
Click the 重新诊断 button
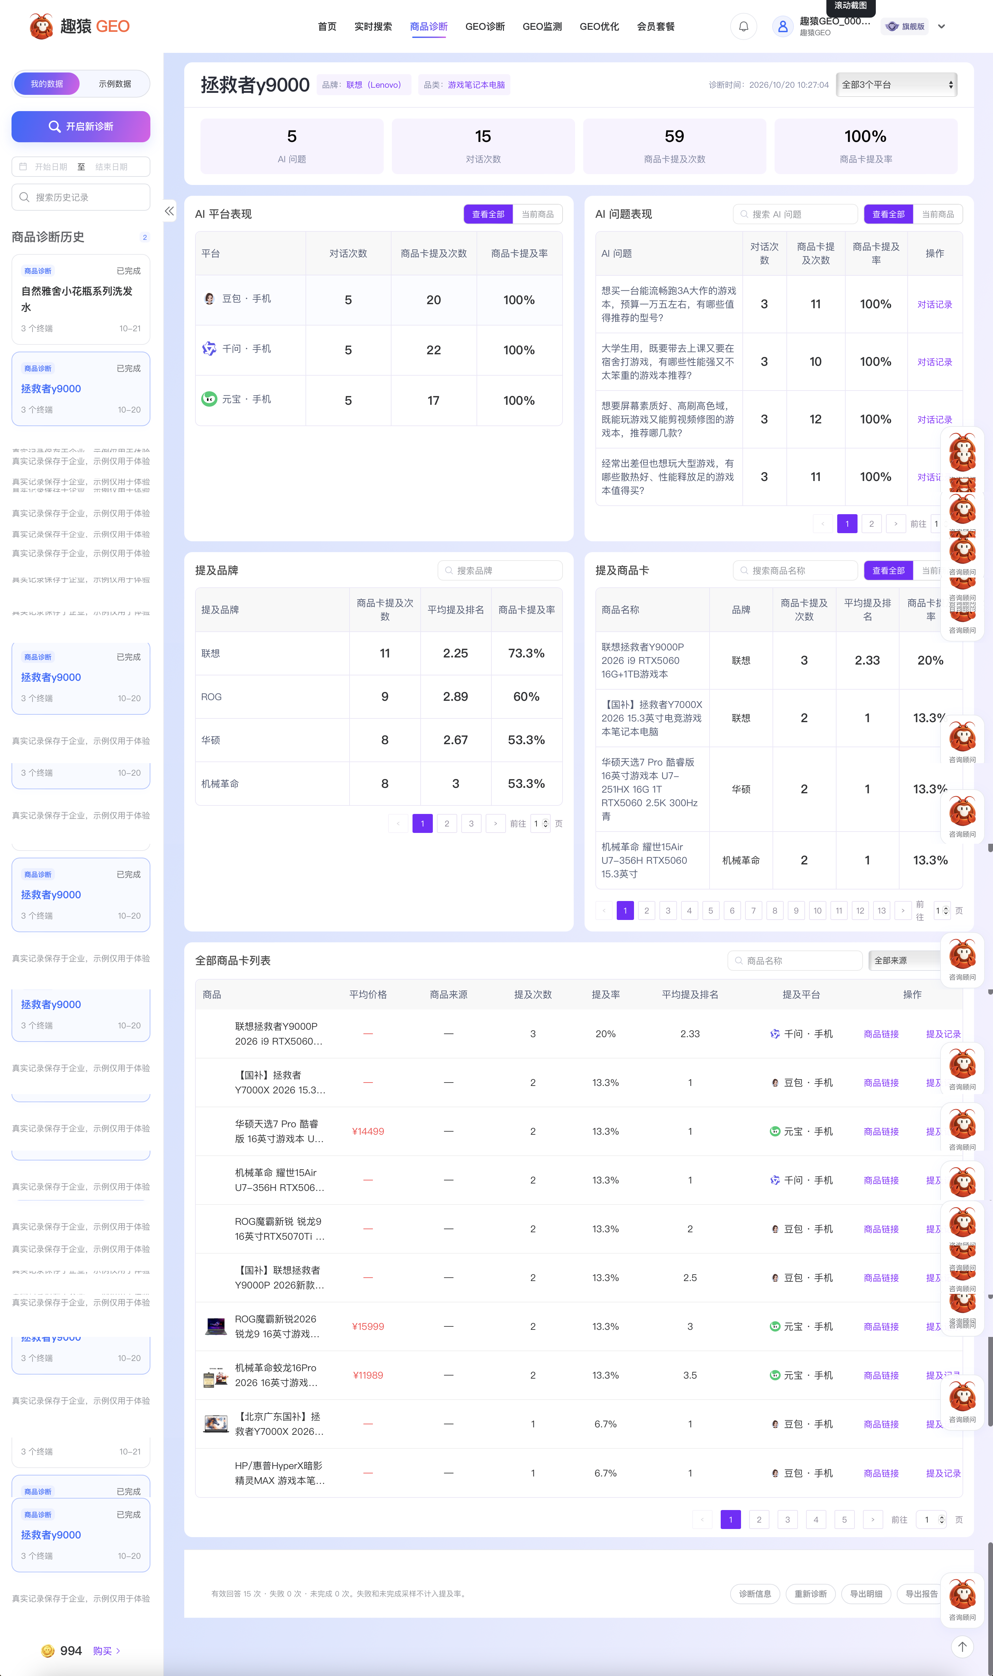point(810,1594)
